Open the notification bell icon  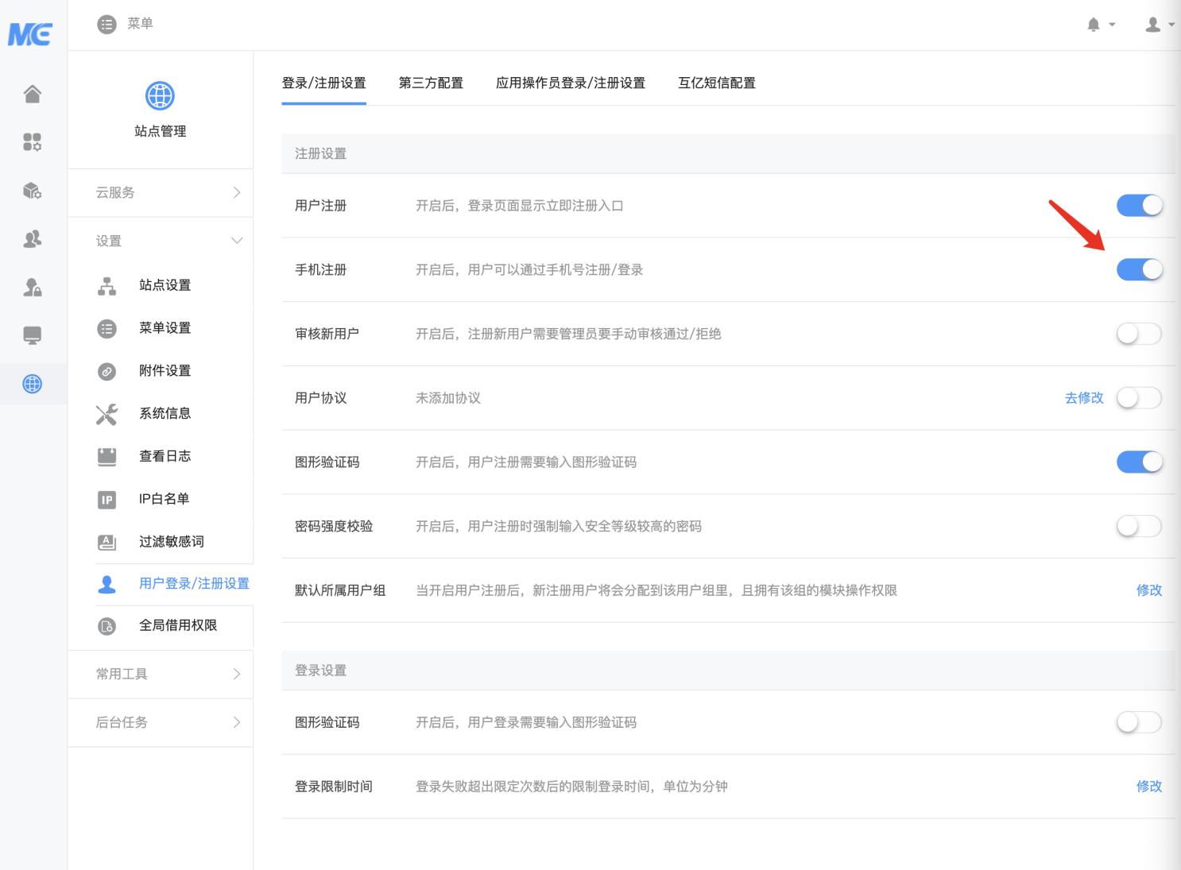point(1094,25)
